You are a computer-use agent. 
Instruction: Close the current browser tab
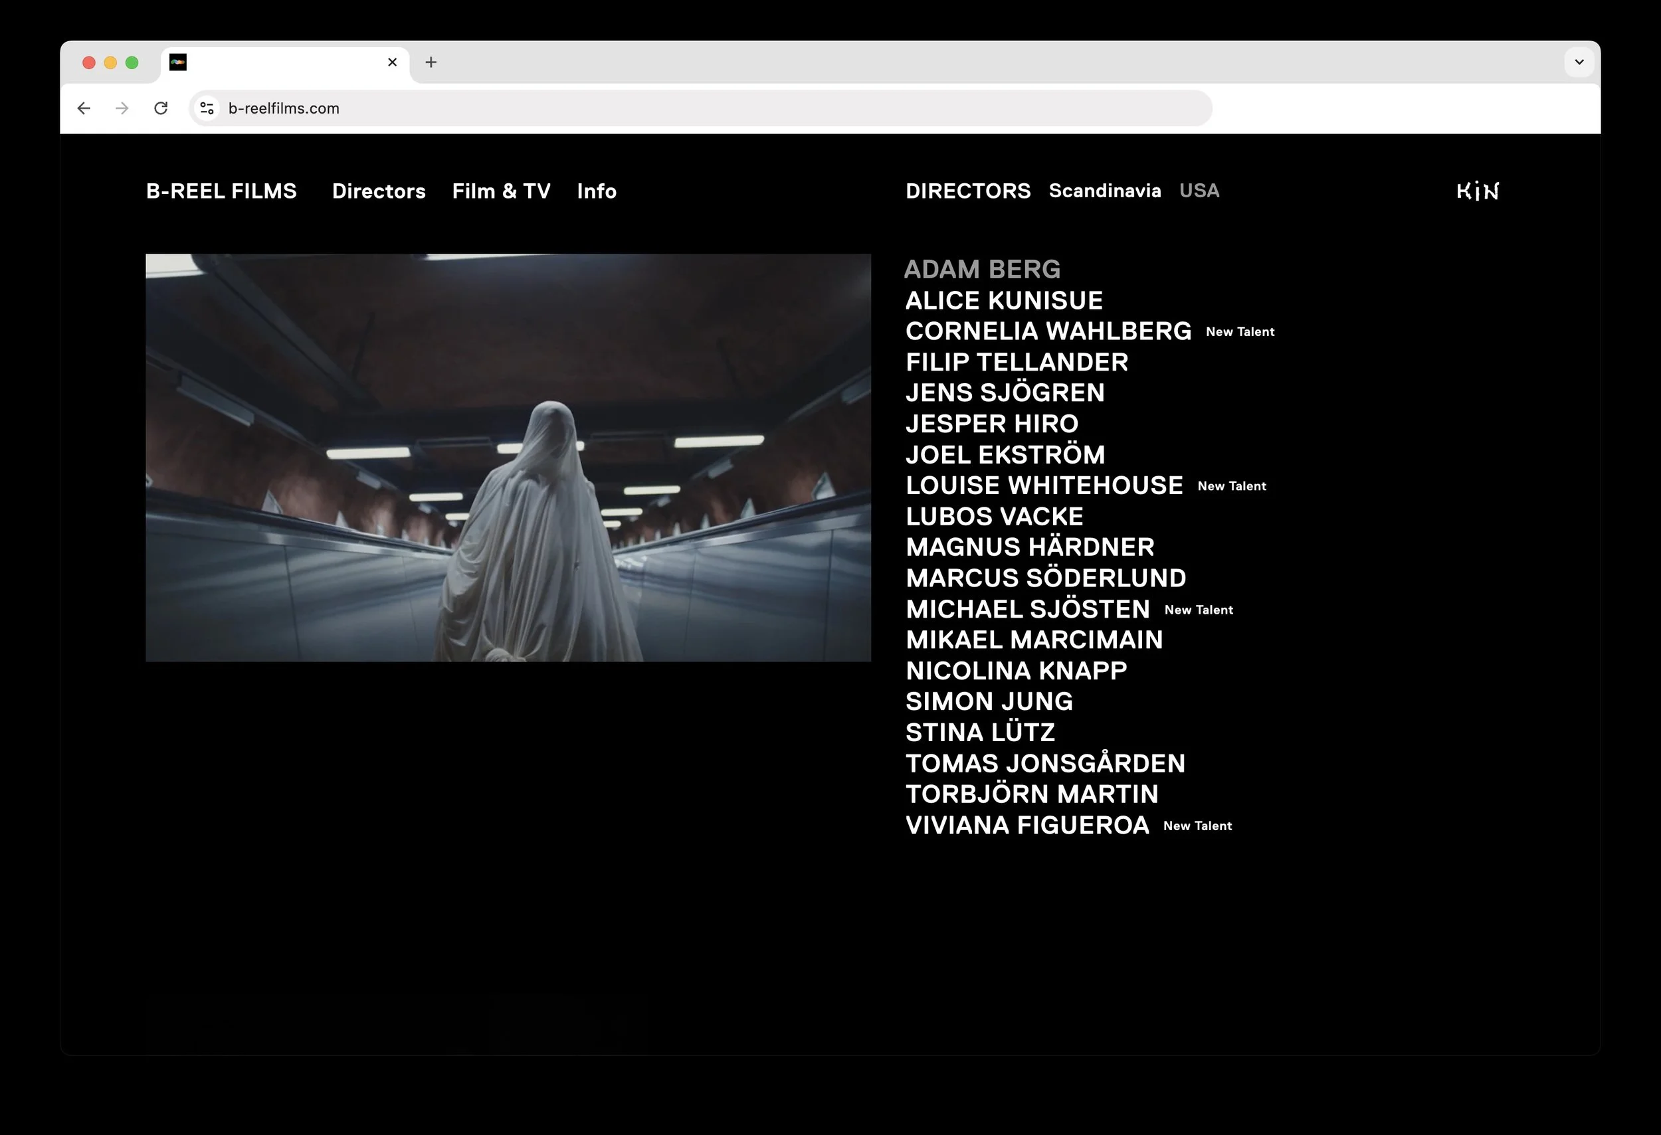pyautogui.click(x=392, y=62)
